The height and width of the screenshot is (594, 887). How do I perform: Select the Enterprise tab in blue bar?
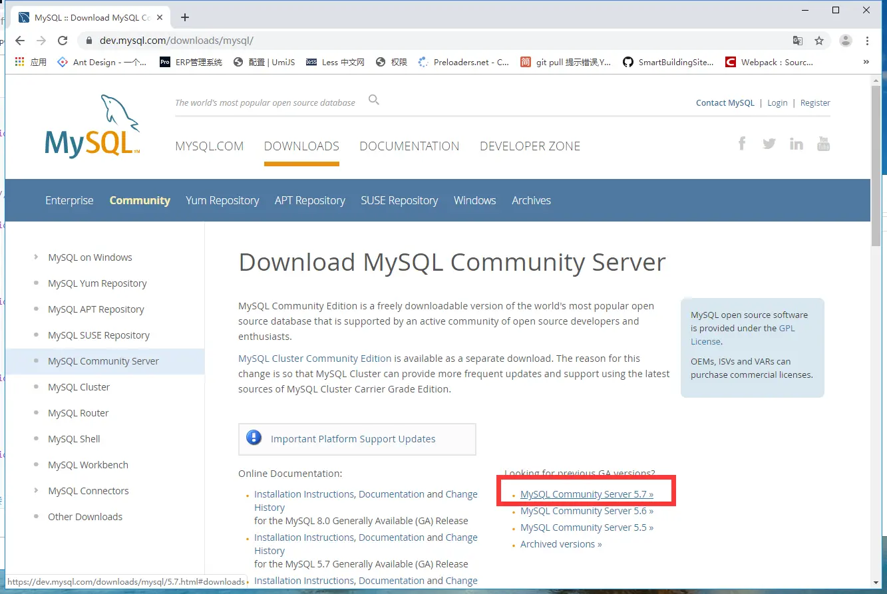[69, 200]
